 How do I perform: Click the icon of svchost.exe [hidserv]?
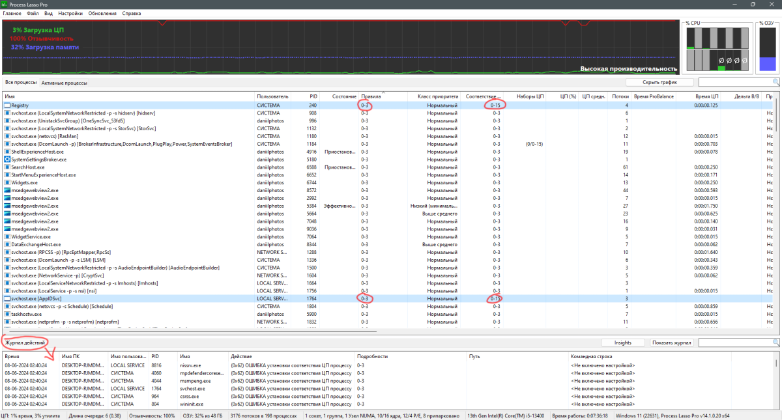tap(7, 113)
